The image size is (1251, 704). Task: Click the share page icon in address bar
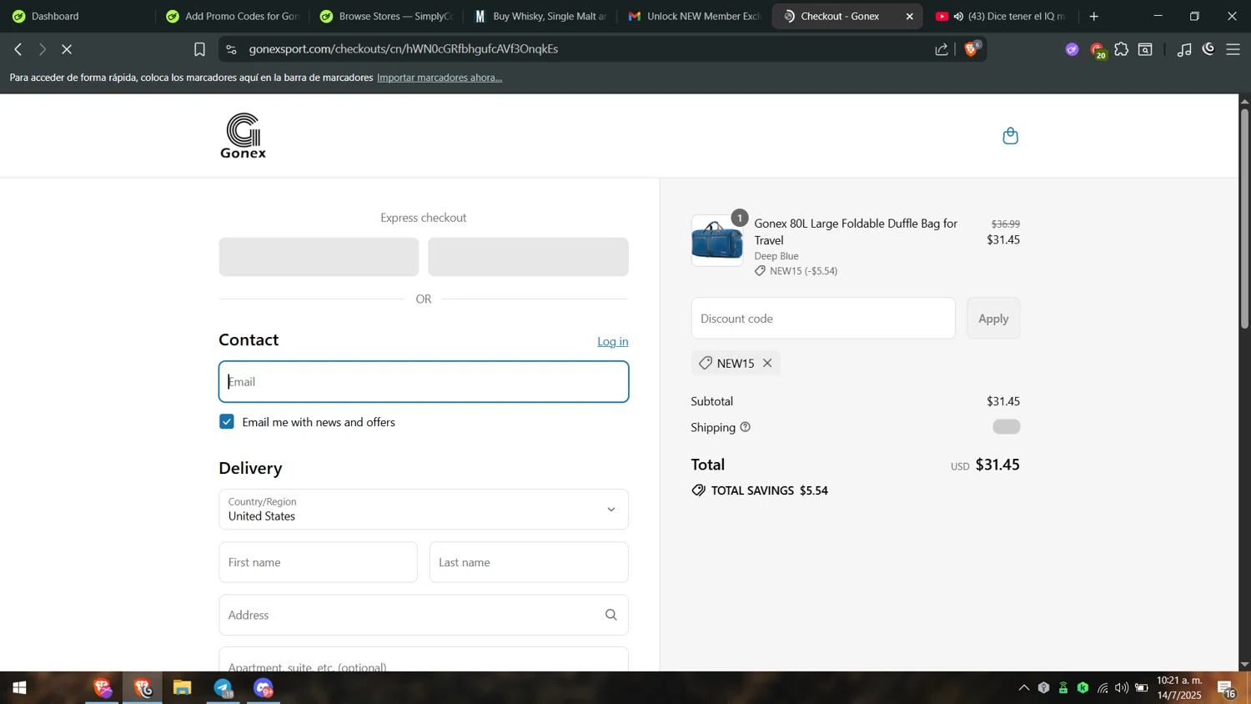coord(942,49)
